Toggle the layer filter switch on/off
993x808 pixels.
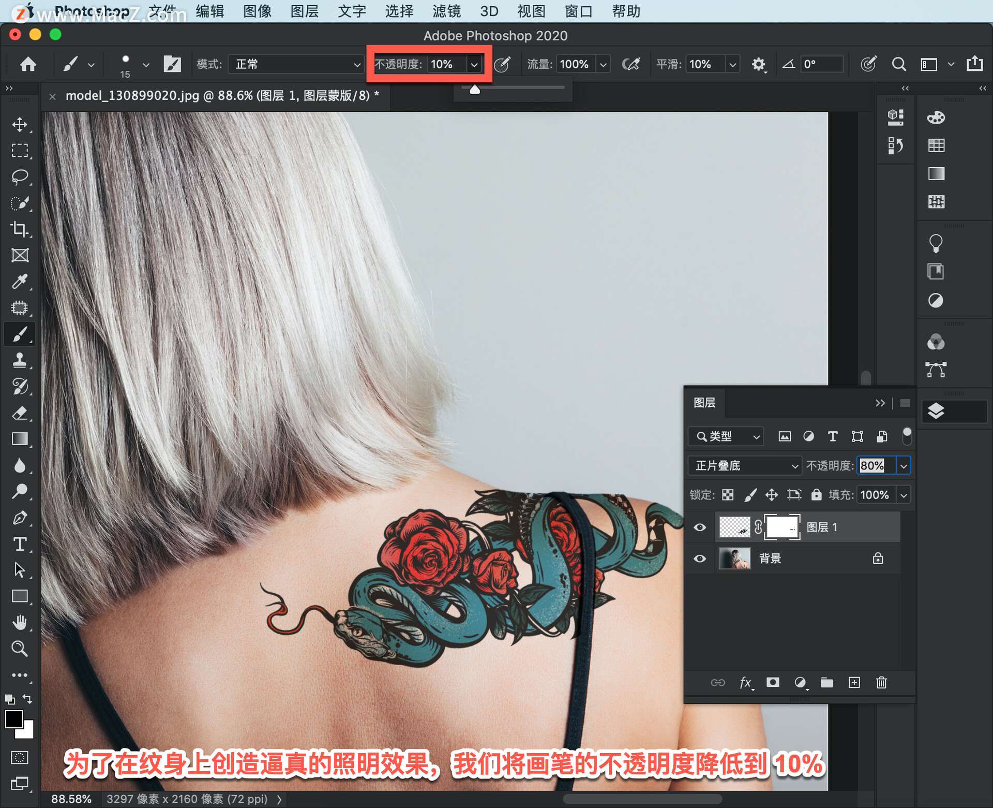click(x=907, y=436)
